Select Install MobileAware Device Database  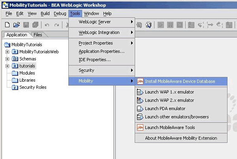(181, 81)
